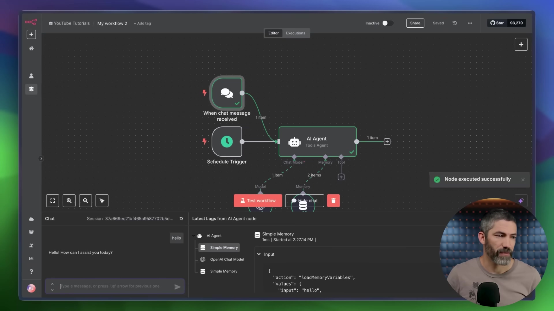Switch to the Editor tab
The width and height of the screenshot is (554, 311).
click(273, 33)
